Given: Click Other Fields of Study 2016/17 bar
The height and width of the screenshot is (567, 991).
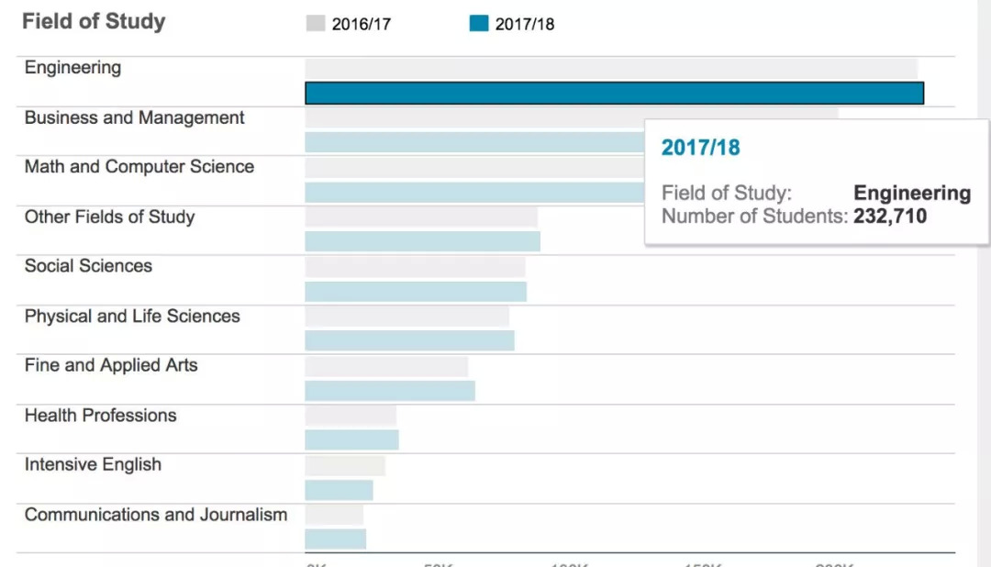Looking at the screenshot, I should (420, 217).
